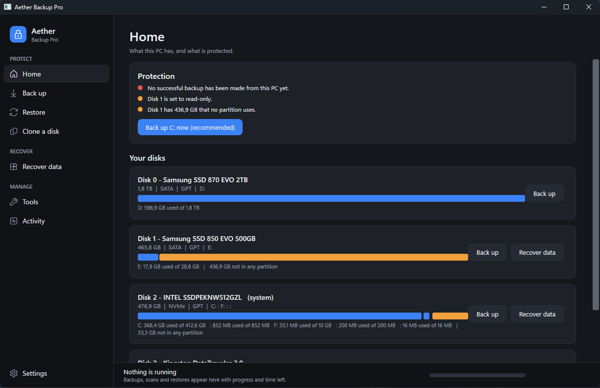600x388 pixels.
Task: Click Disk 0 info line '1,8 TB | SATA | GPT'
Action: [171, 189]
